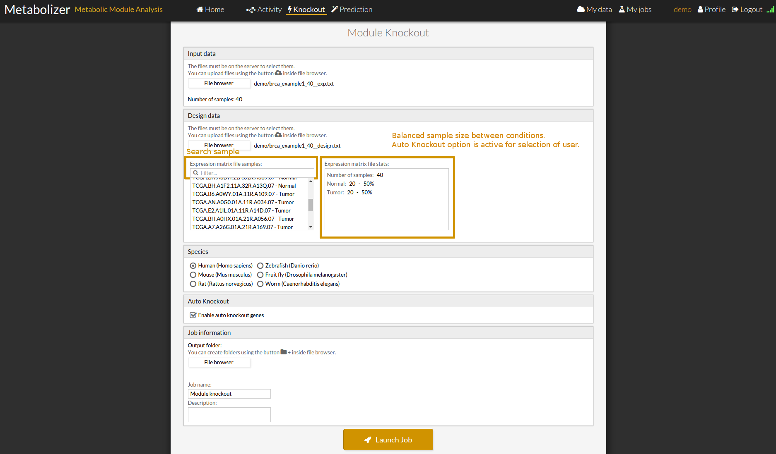Click the signal bars status icon

[770, 10]
